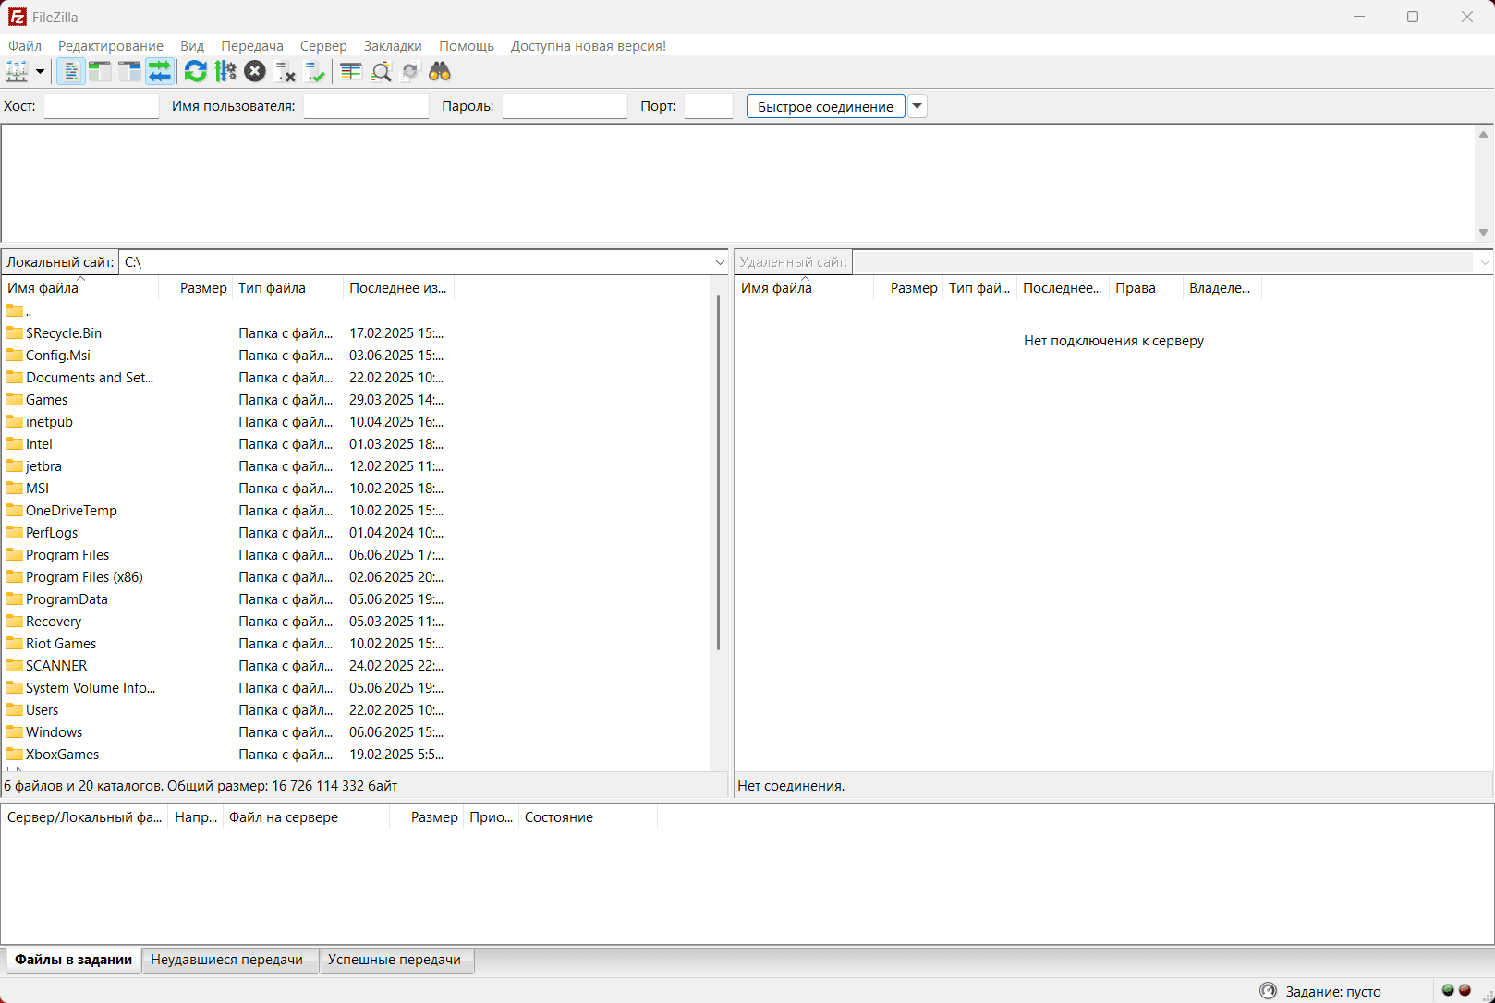Click the cancel current operation icon
1495x1003 pixels.
255,72
